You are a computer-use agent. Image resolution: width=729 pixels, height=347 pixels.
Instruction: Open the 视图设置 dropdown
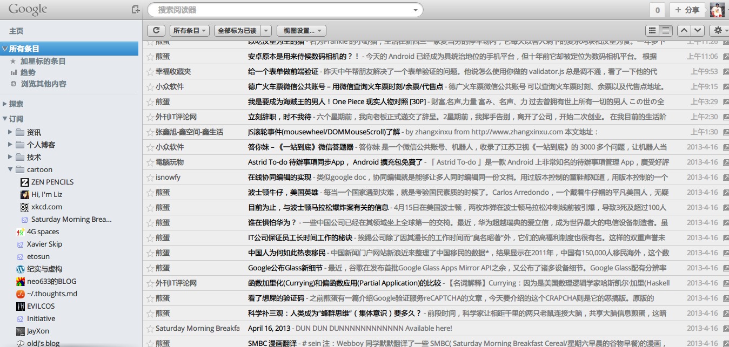point(302,31)
